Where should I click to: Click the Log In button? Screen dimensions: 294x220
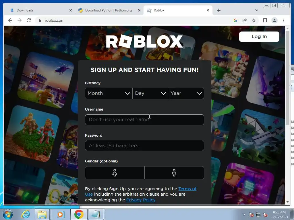tap(259, 36)
